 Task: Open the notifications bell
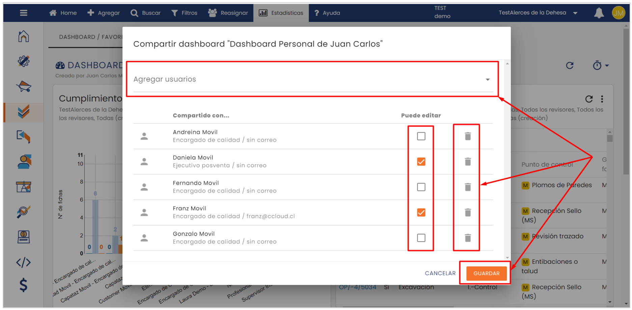click(599, 13)
